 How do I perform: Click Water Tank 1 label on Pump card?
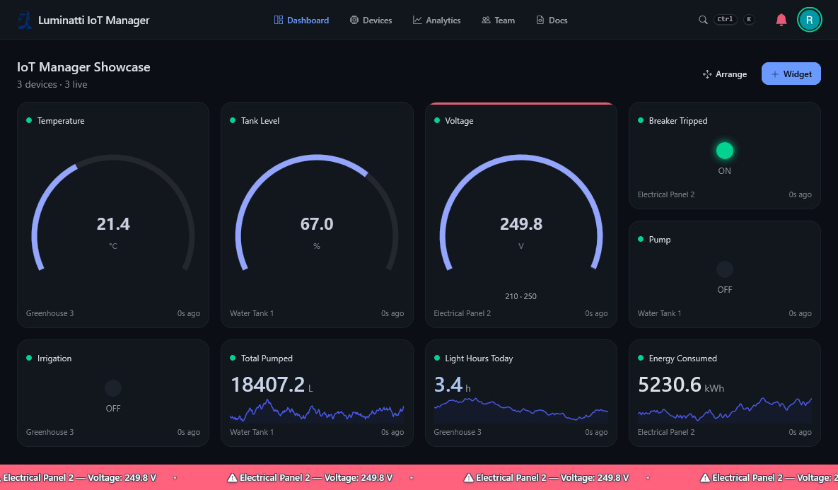pyautogui.click(x=659, y=313)
